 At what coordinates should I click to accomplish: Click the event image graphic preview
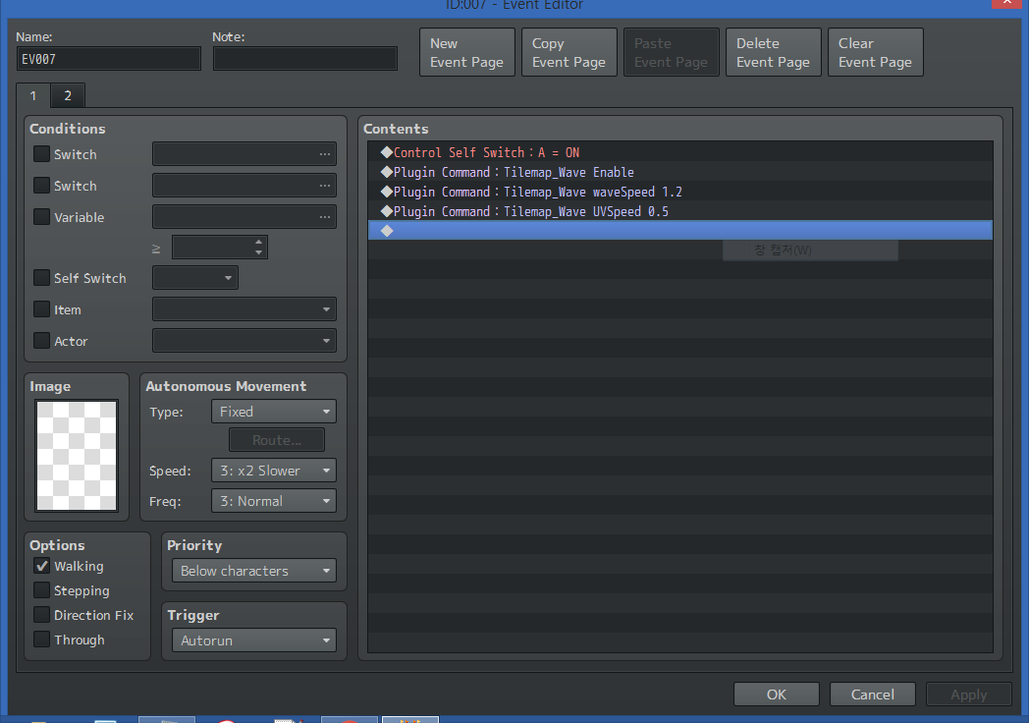pos(77,456)
